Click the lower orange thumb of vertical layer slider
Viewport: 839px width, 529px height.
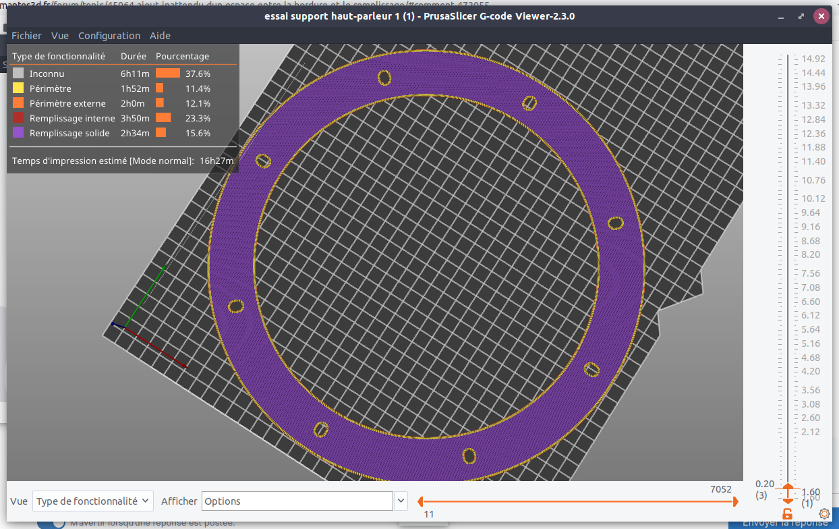click(788, 500)
